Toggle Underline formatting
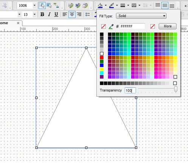 pos(56,14)
